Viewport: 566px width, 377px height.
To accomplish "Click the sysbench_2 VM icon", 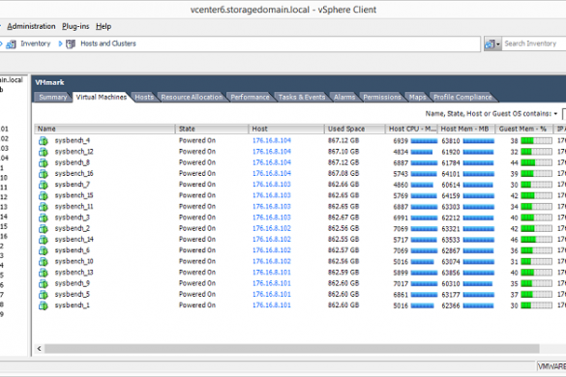I will [44, 229].
